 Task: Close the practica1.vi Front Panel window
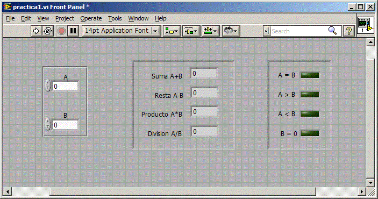[x=370, y=7]
